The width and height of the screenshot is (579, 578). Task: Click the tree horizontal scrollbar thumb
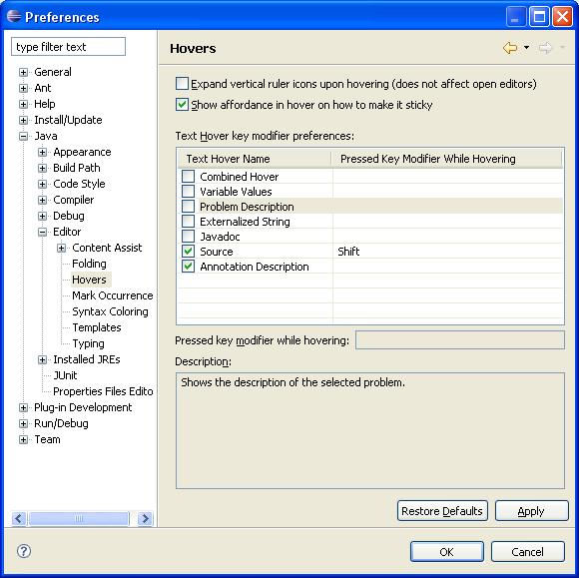79,518
